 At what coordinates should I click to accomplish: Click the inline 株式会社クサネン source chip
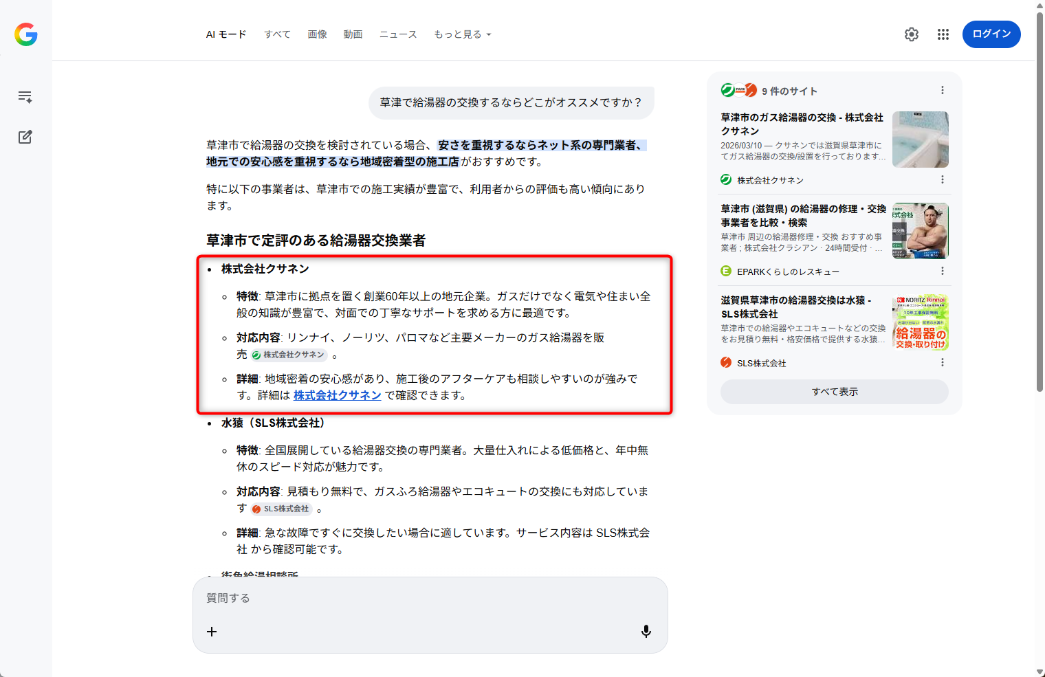[x=289, y=355]
